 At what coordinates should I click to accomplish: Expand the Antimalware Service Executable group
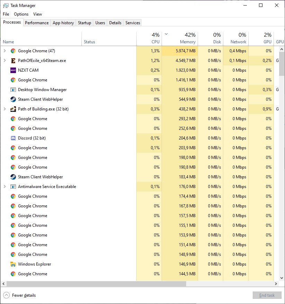coord(5,187)
